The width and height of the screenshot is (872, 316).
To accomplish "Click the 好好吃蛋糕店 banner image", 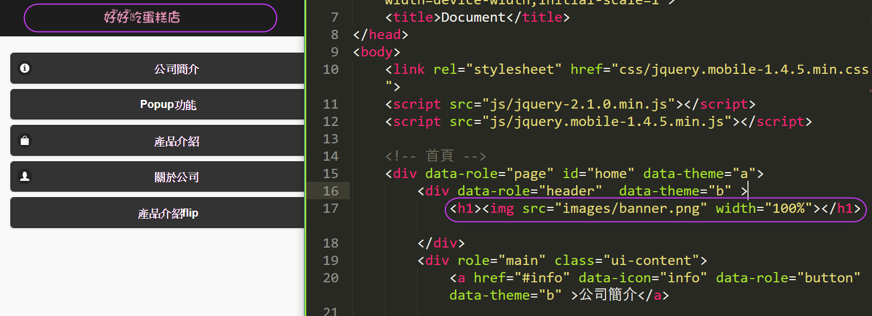I will tap(143, 17).
